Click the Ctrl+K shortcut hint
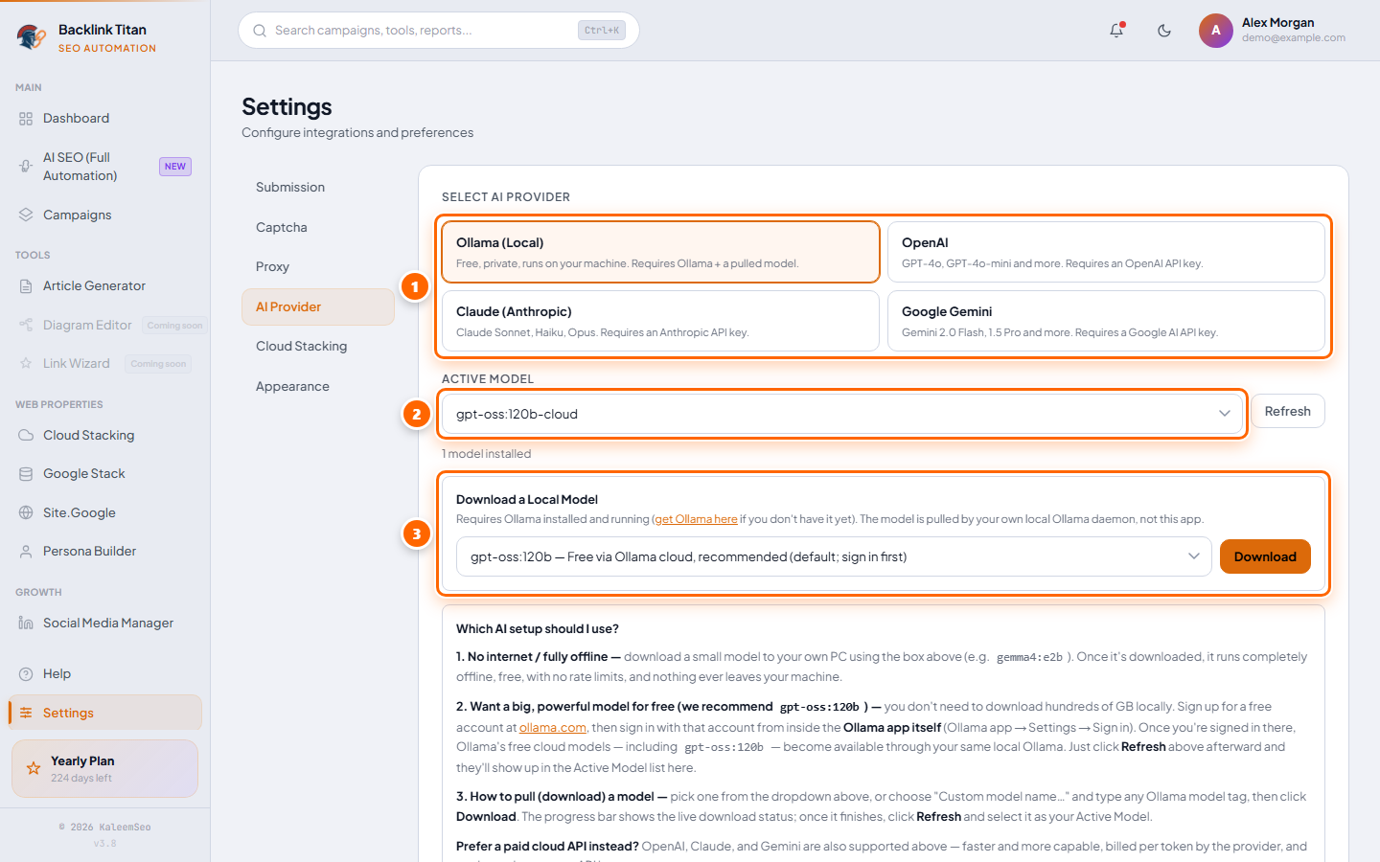The height and width of the screenshot is (862, 1380). (x=602, y=31)
